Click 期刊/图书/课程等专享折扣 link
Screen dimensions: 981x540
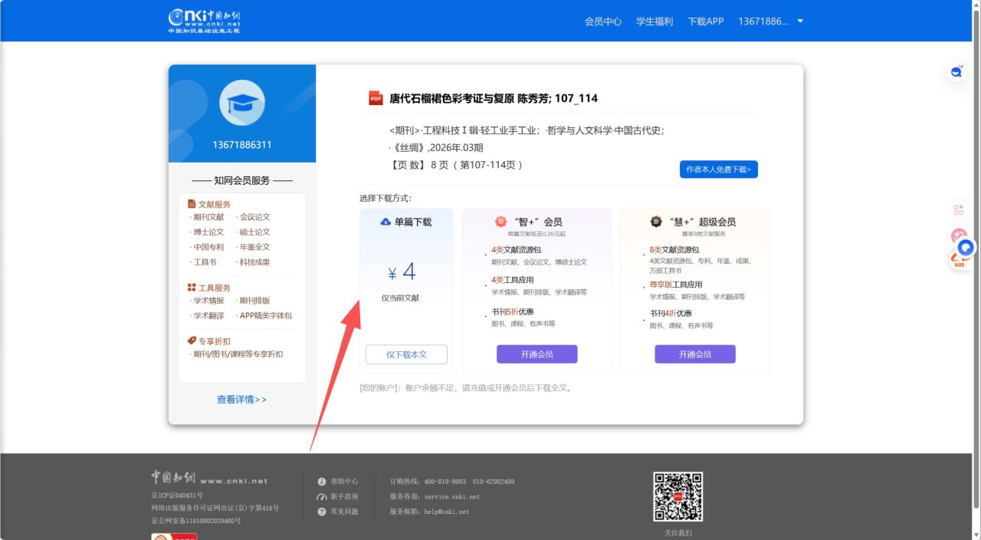click(238, 354)
